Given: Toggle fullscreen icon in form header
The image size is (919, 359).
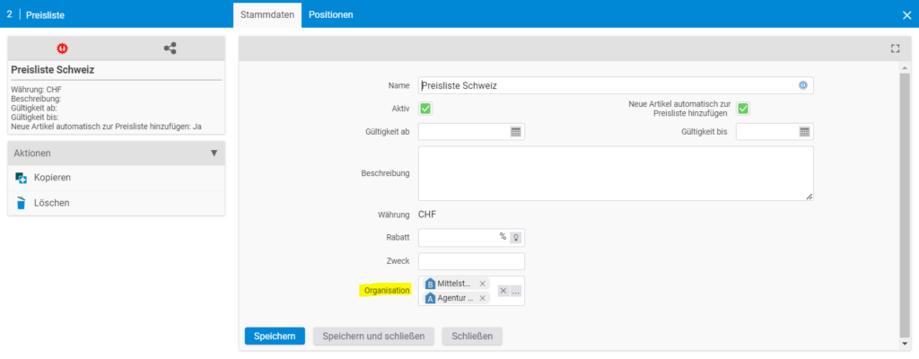Looking at the screenshot, I should 895,48.
